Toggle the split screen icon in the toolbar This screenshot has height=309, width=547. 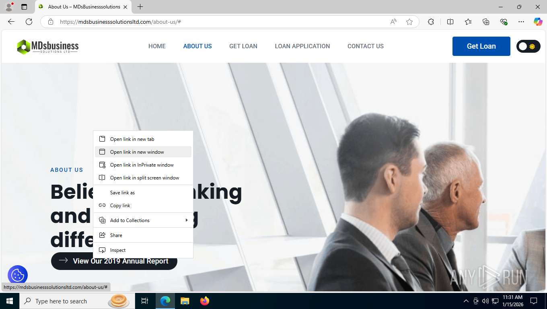(x=450, y=22)
